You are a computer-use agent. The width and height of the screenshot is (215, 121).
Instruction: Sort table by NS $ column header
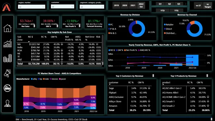30,37
